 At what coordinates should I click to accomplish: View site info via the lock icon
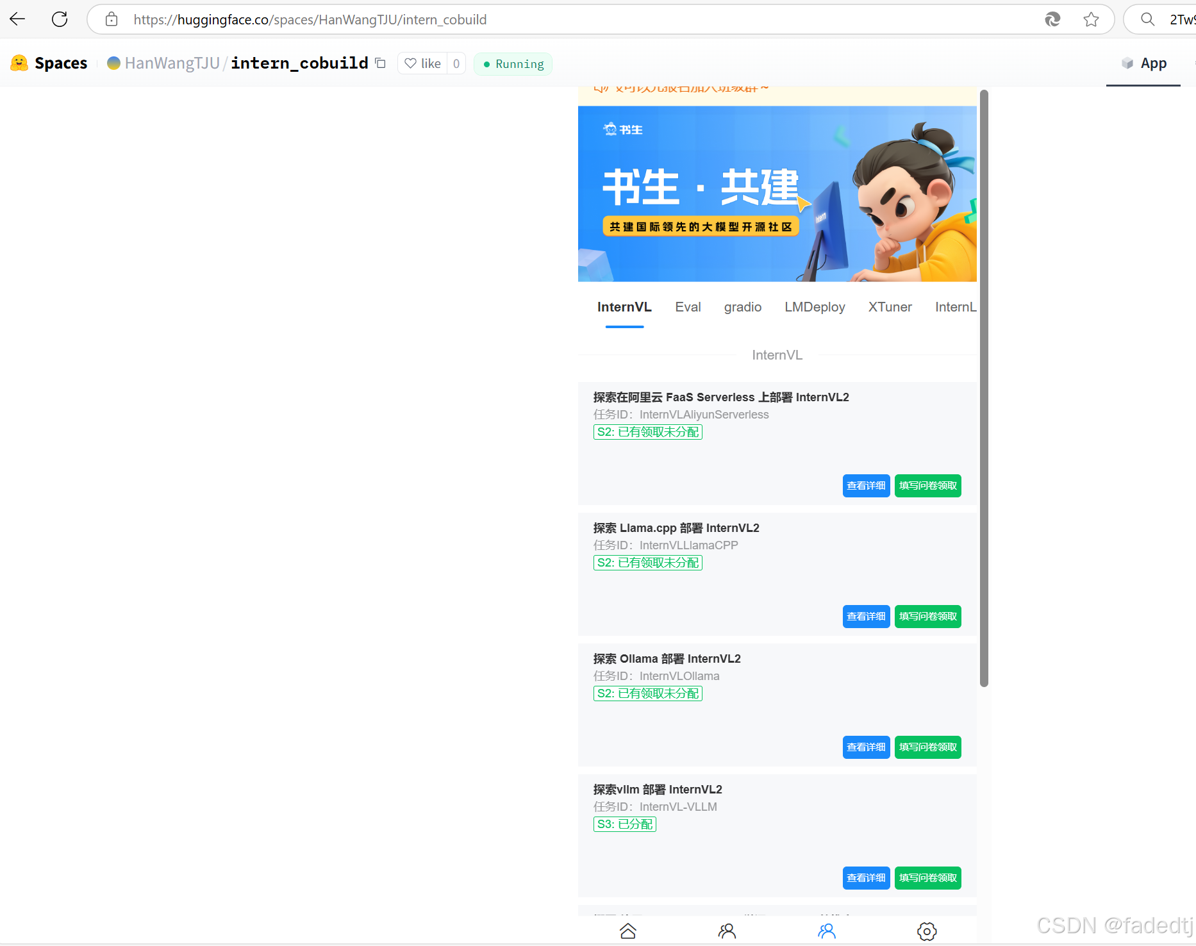tap(112, 19)
